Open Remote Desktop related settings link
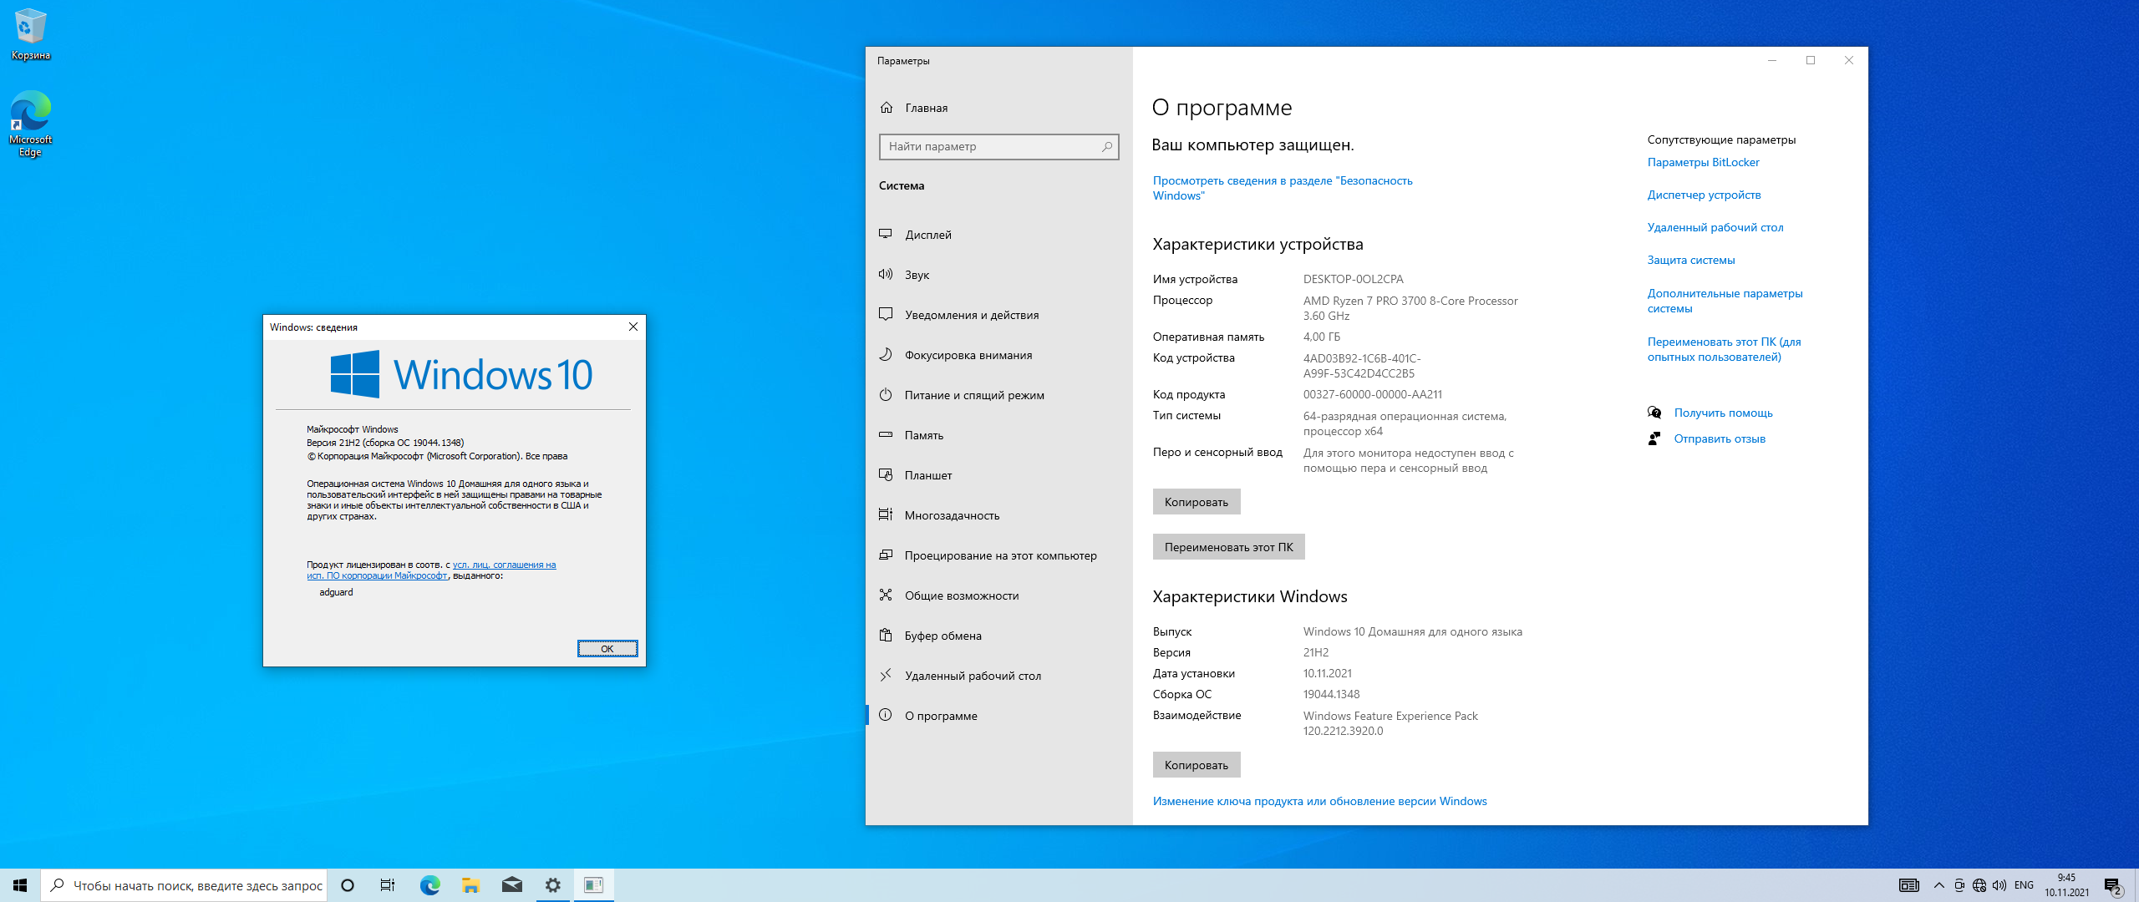The image size is (2139, 902). point(1715,227)
